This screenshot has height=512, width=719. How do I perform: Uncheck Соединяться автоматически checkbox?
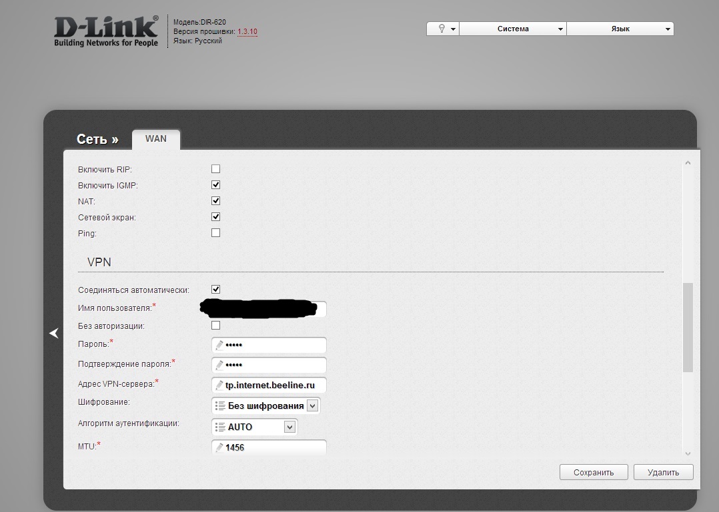[215, 289]
